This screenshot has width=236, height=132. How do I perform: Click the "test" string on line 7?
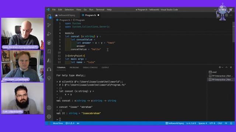tap(111, 43)
